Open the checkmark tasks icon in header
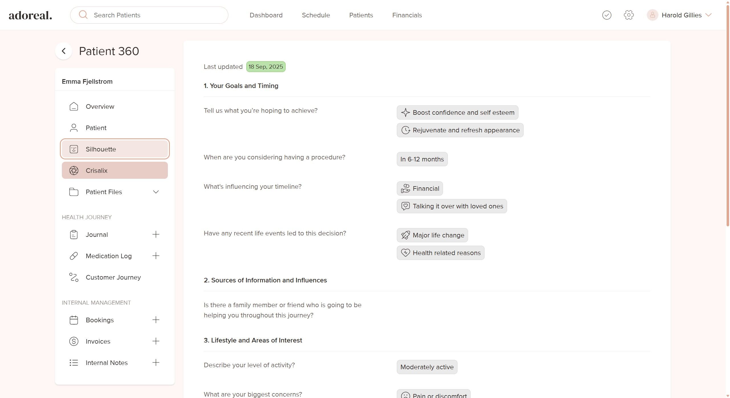The width and height of the screenshot is (730, 398). pos(607,15)
